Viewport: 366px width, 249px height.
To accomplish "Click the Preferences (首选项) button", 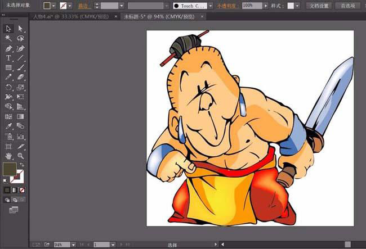I will tap(348, 6).
